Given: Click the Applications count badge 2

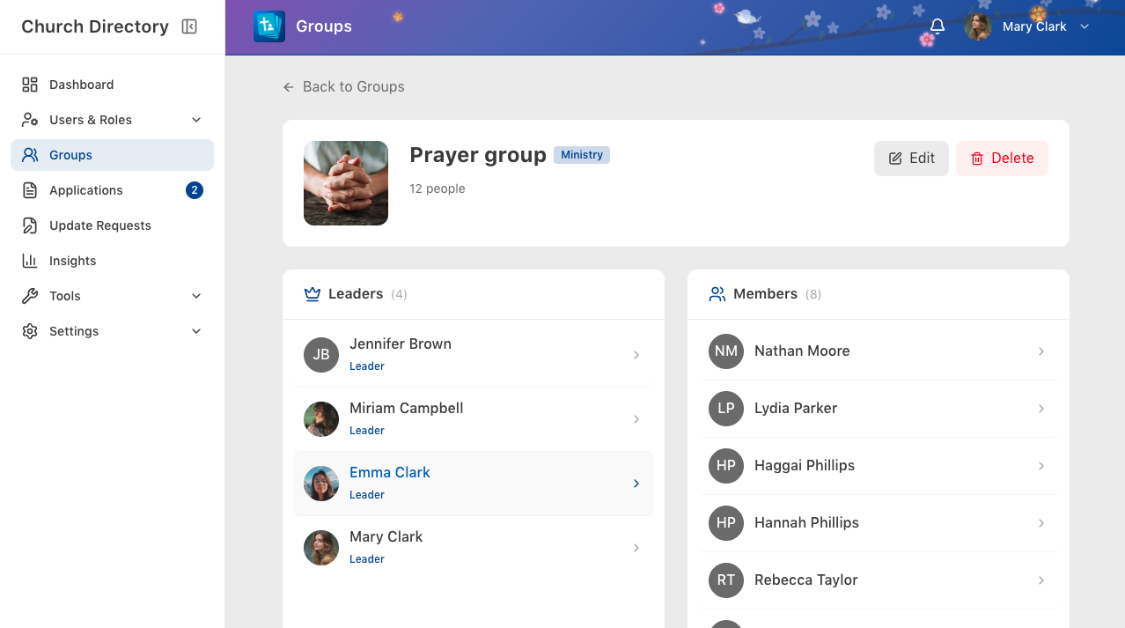Looking at the screenshot, I should click(x=195, y=190).
